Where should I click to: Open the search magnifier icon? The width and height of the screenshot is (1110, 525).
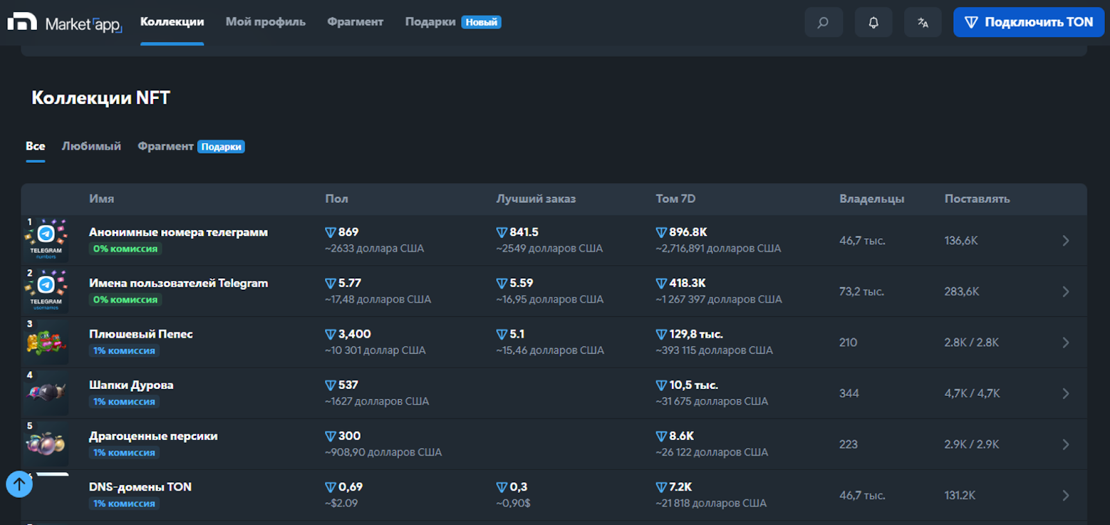point(823,22)
